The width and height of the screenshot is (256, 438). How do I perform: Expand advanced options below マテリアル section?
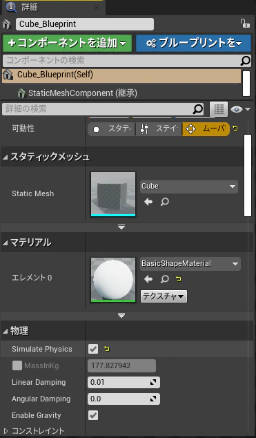pyautogui.click(x=121, y=315)
